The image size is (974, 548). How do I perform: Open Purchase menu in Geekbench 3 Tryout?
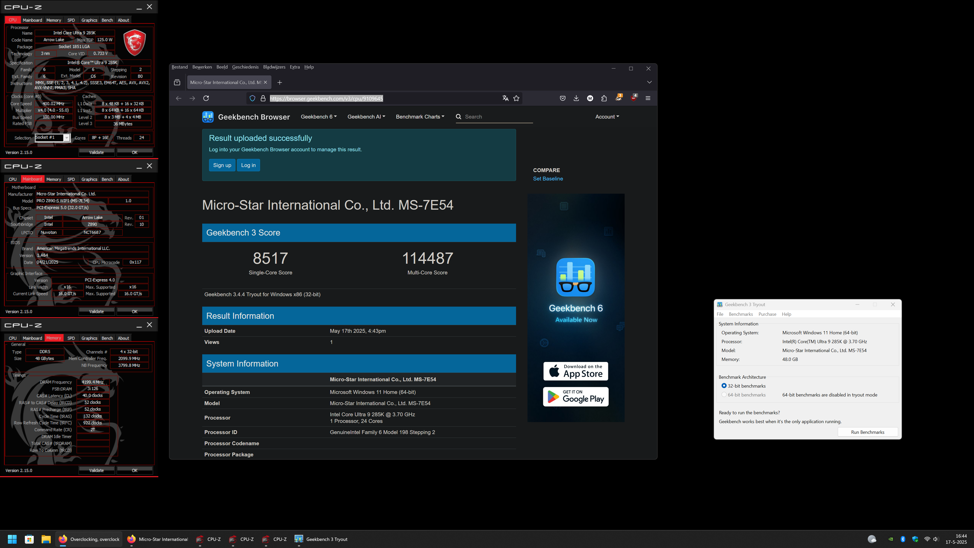(767, 314)
